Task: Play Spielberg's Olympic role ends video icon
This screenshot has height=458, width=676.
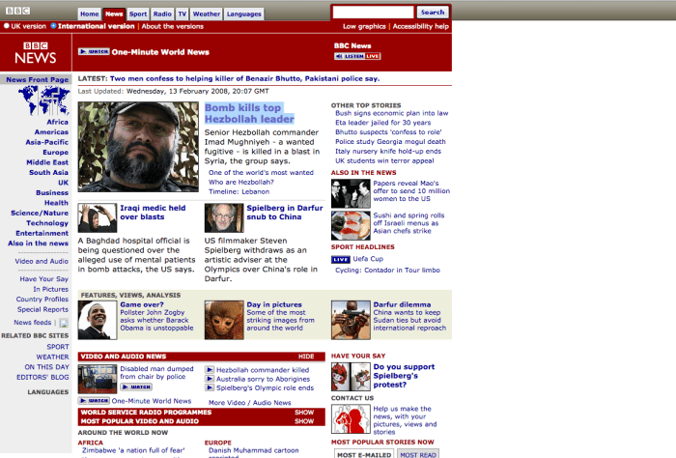Action: pyautogui.click(x=210, y=387)
